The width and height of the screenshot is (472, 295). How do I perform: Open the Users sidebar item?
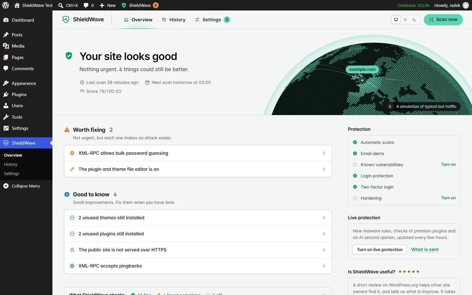point(26,106)
